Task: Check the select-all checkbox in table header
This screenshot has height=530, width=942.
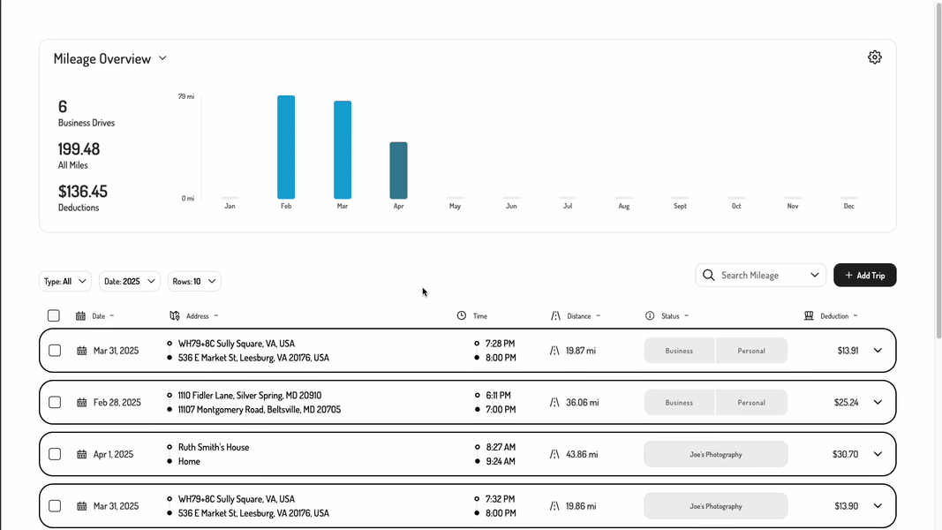Action: 53,315
